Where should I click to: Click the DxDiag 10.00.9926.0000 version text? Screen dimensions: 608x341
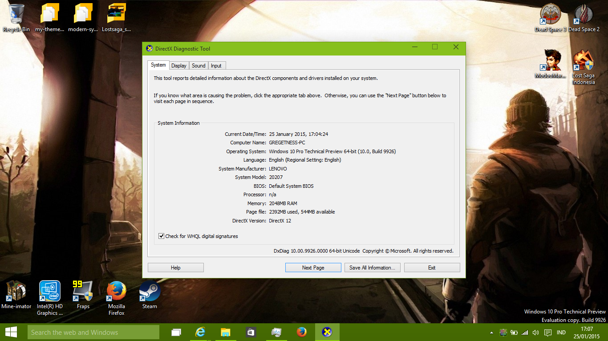point(316,251)
